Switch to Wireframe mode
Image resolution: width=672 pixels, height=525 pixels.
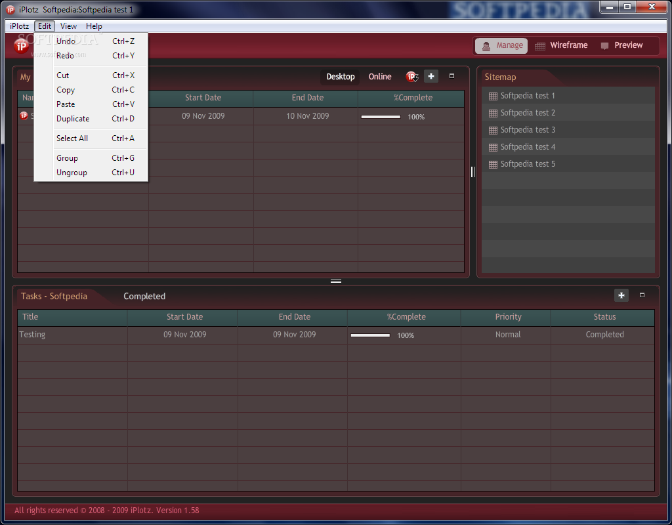pos(562,45)
